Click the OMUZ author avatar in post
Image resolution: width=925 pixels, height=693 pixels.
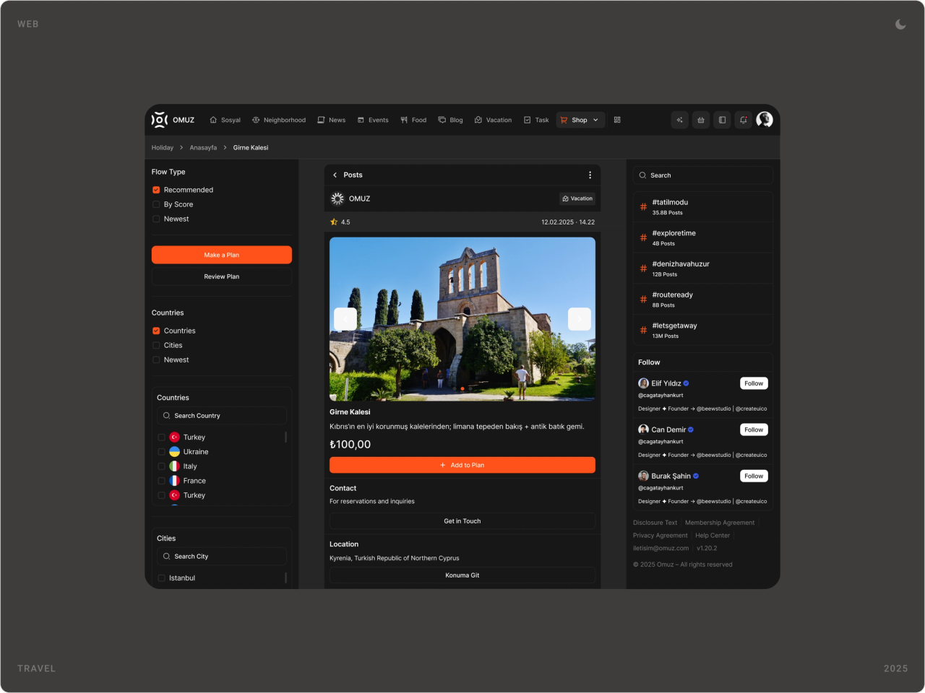point(337,199)
